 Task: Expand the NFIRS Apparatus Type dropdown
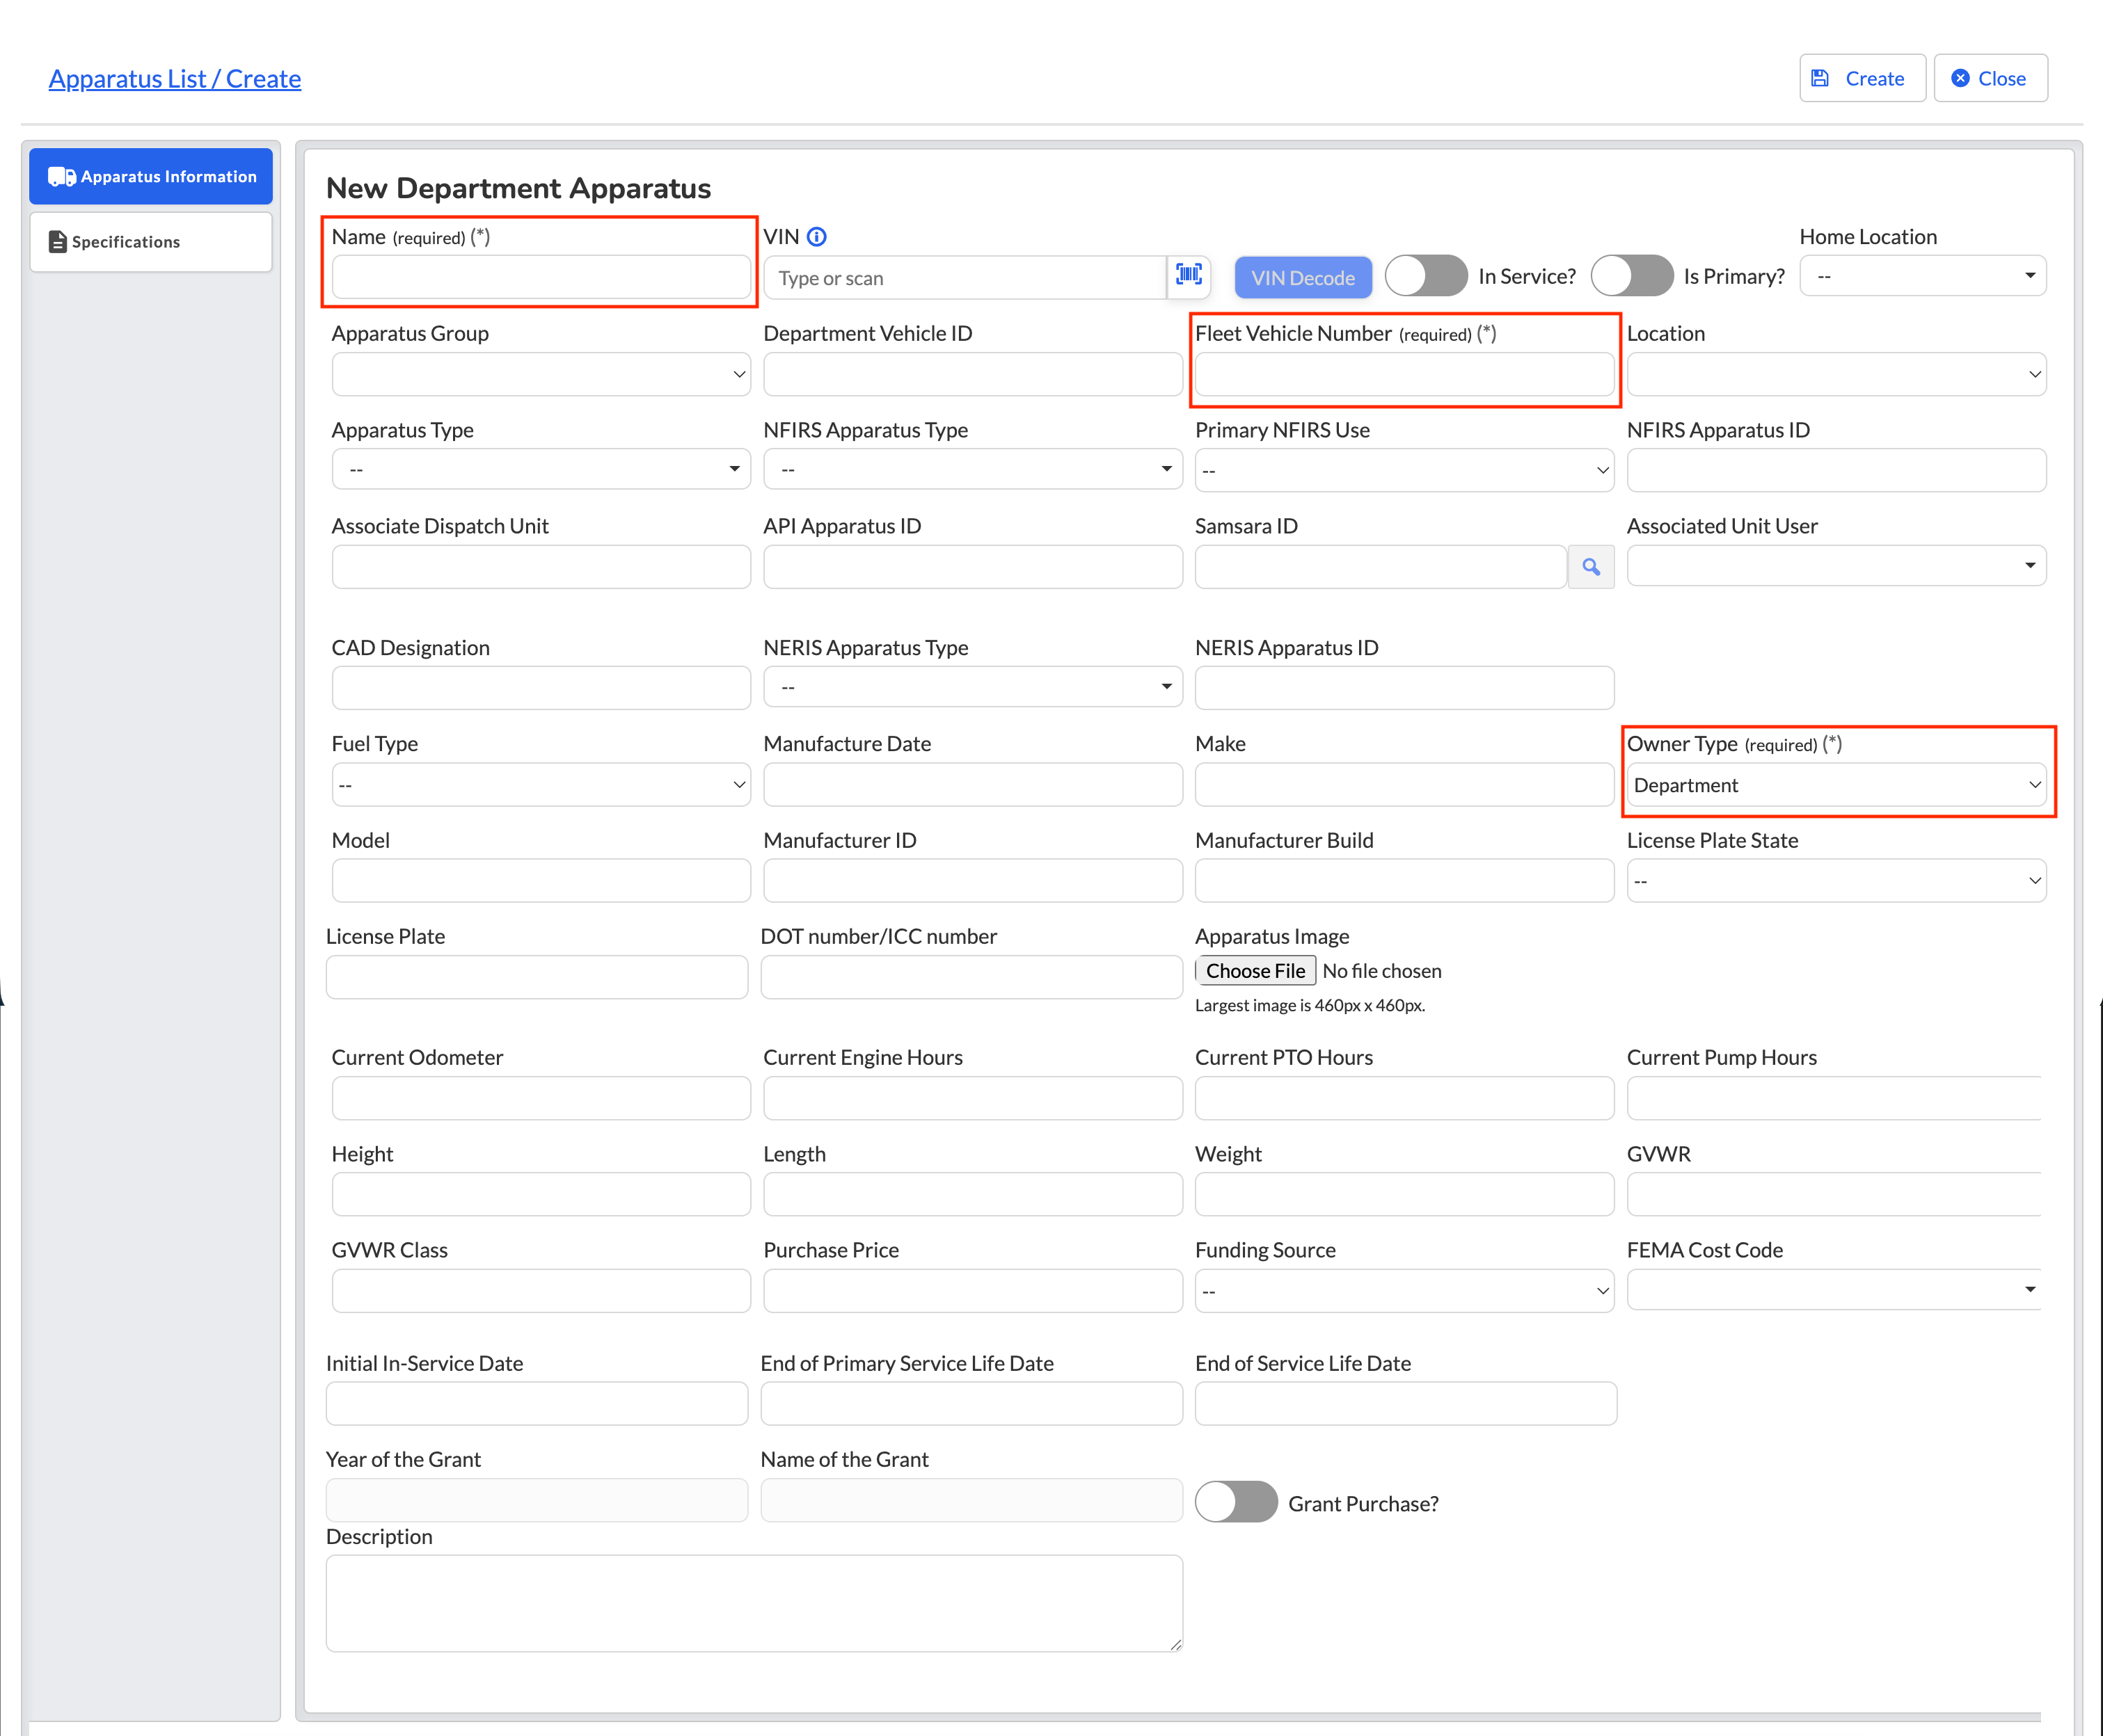[972, 469]
